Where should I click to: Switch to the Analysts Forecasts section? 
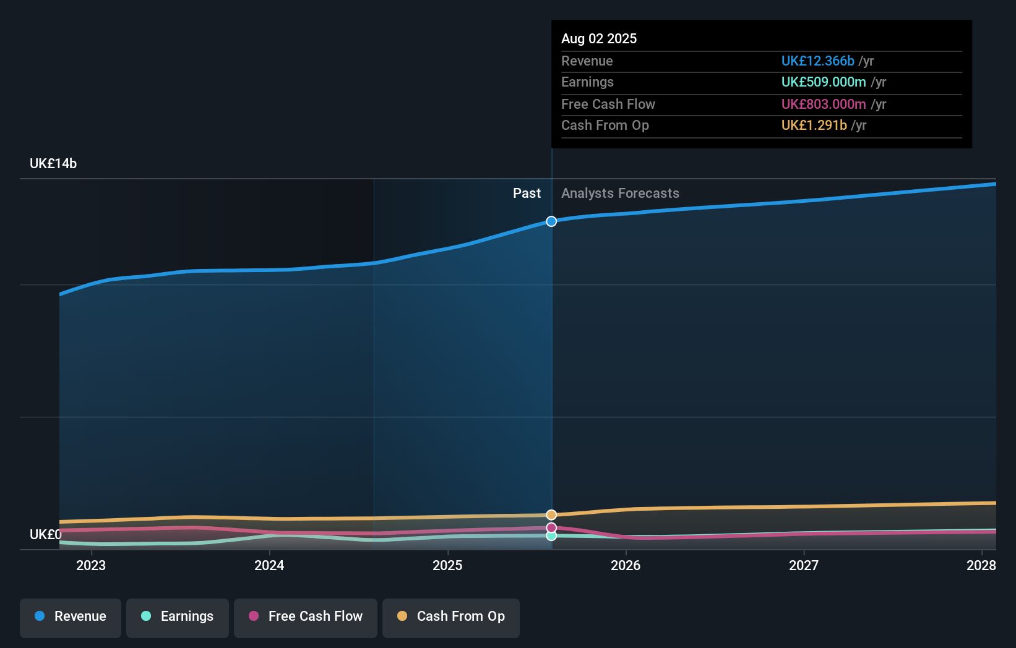tap(620, 193)
